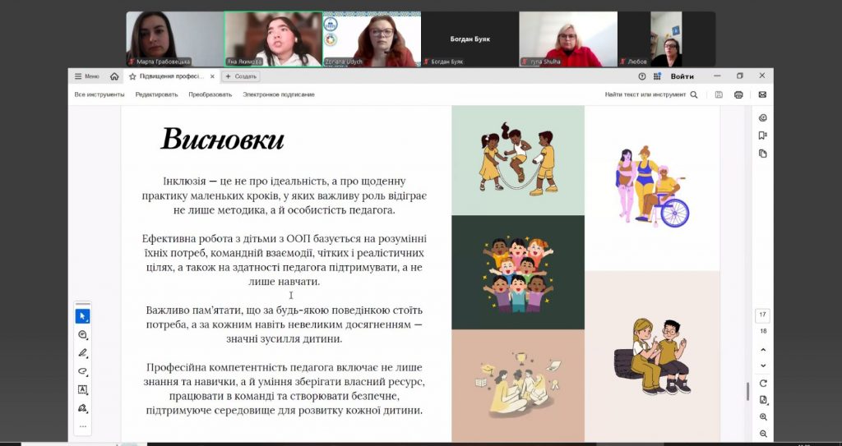Activate the text box tool
The height and width of the screenshot is (446, 842).
click(x=82, y=389)
